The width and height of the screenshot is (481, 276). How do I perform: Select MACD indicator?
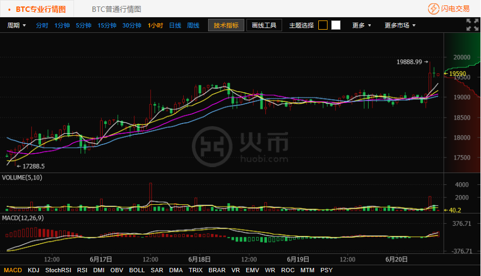coord(13,270)
